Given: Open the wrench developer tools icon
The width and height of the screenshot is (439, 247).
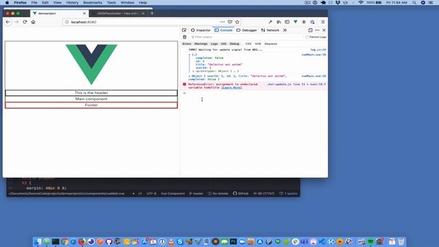Looking at the screenshot, I should [270, 22].
